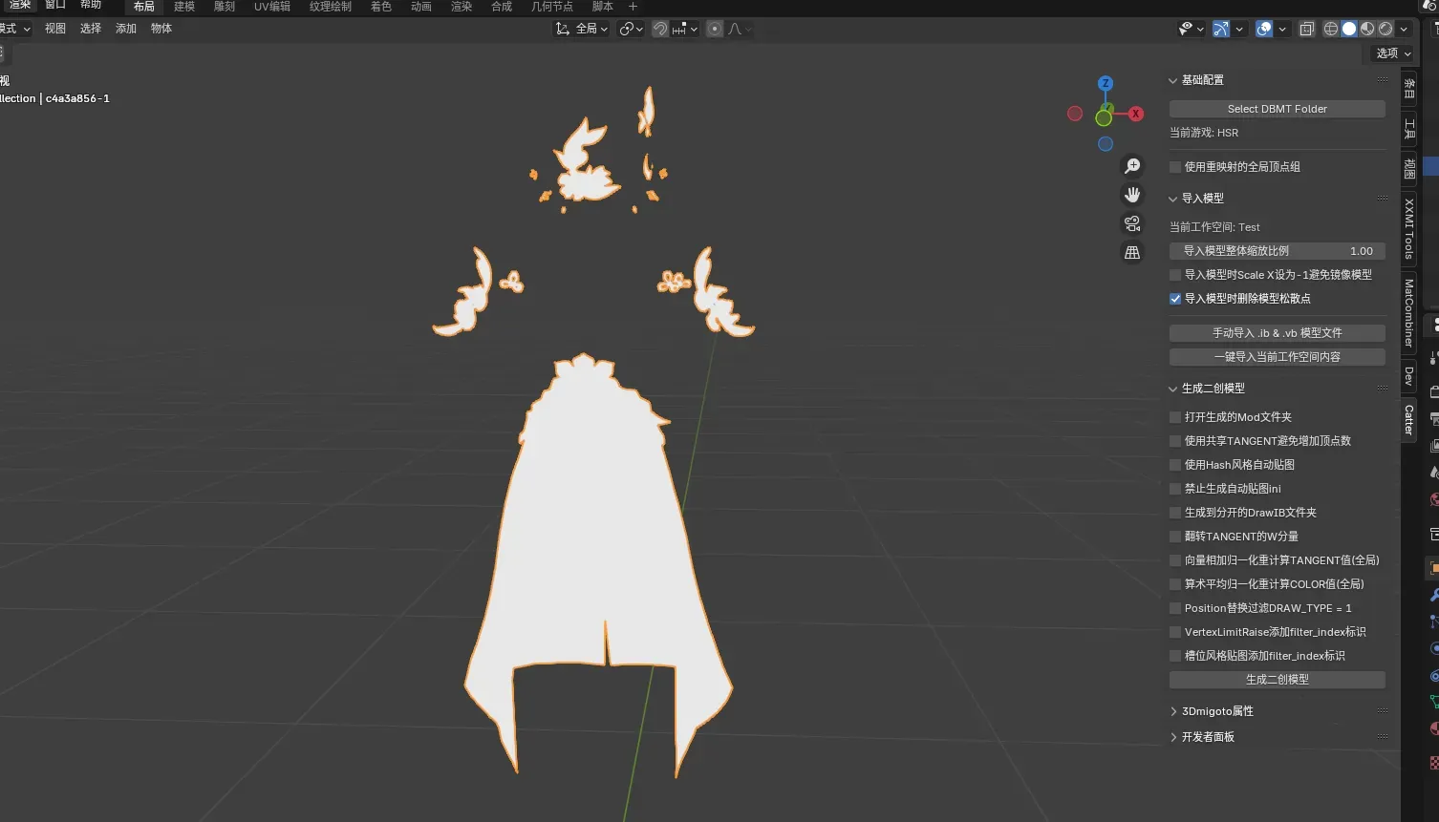Switch to rendered viewport shading mode

(x=1385, y=29)
